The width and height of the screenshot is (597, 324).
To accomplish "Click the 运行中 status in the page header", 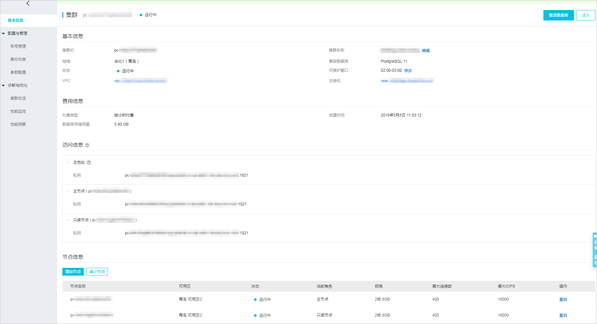I will tap(148, 15).
